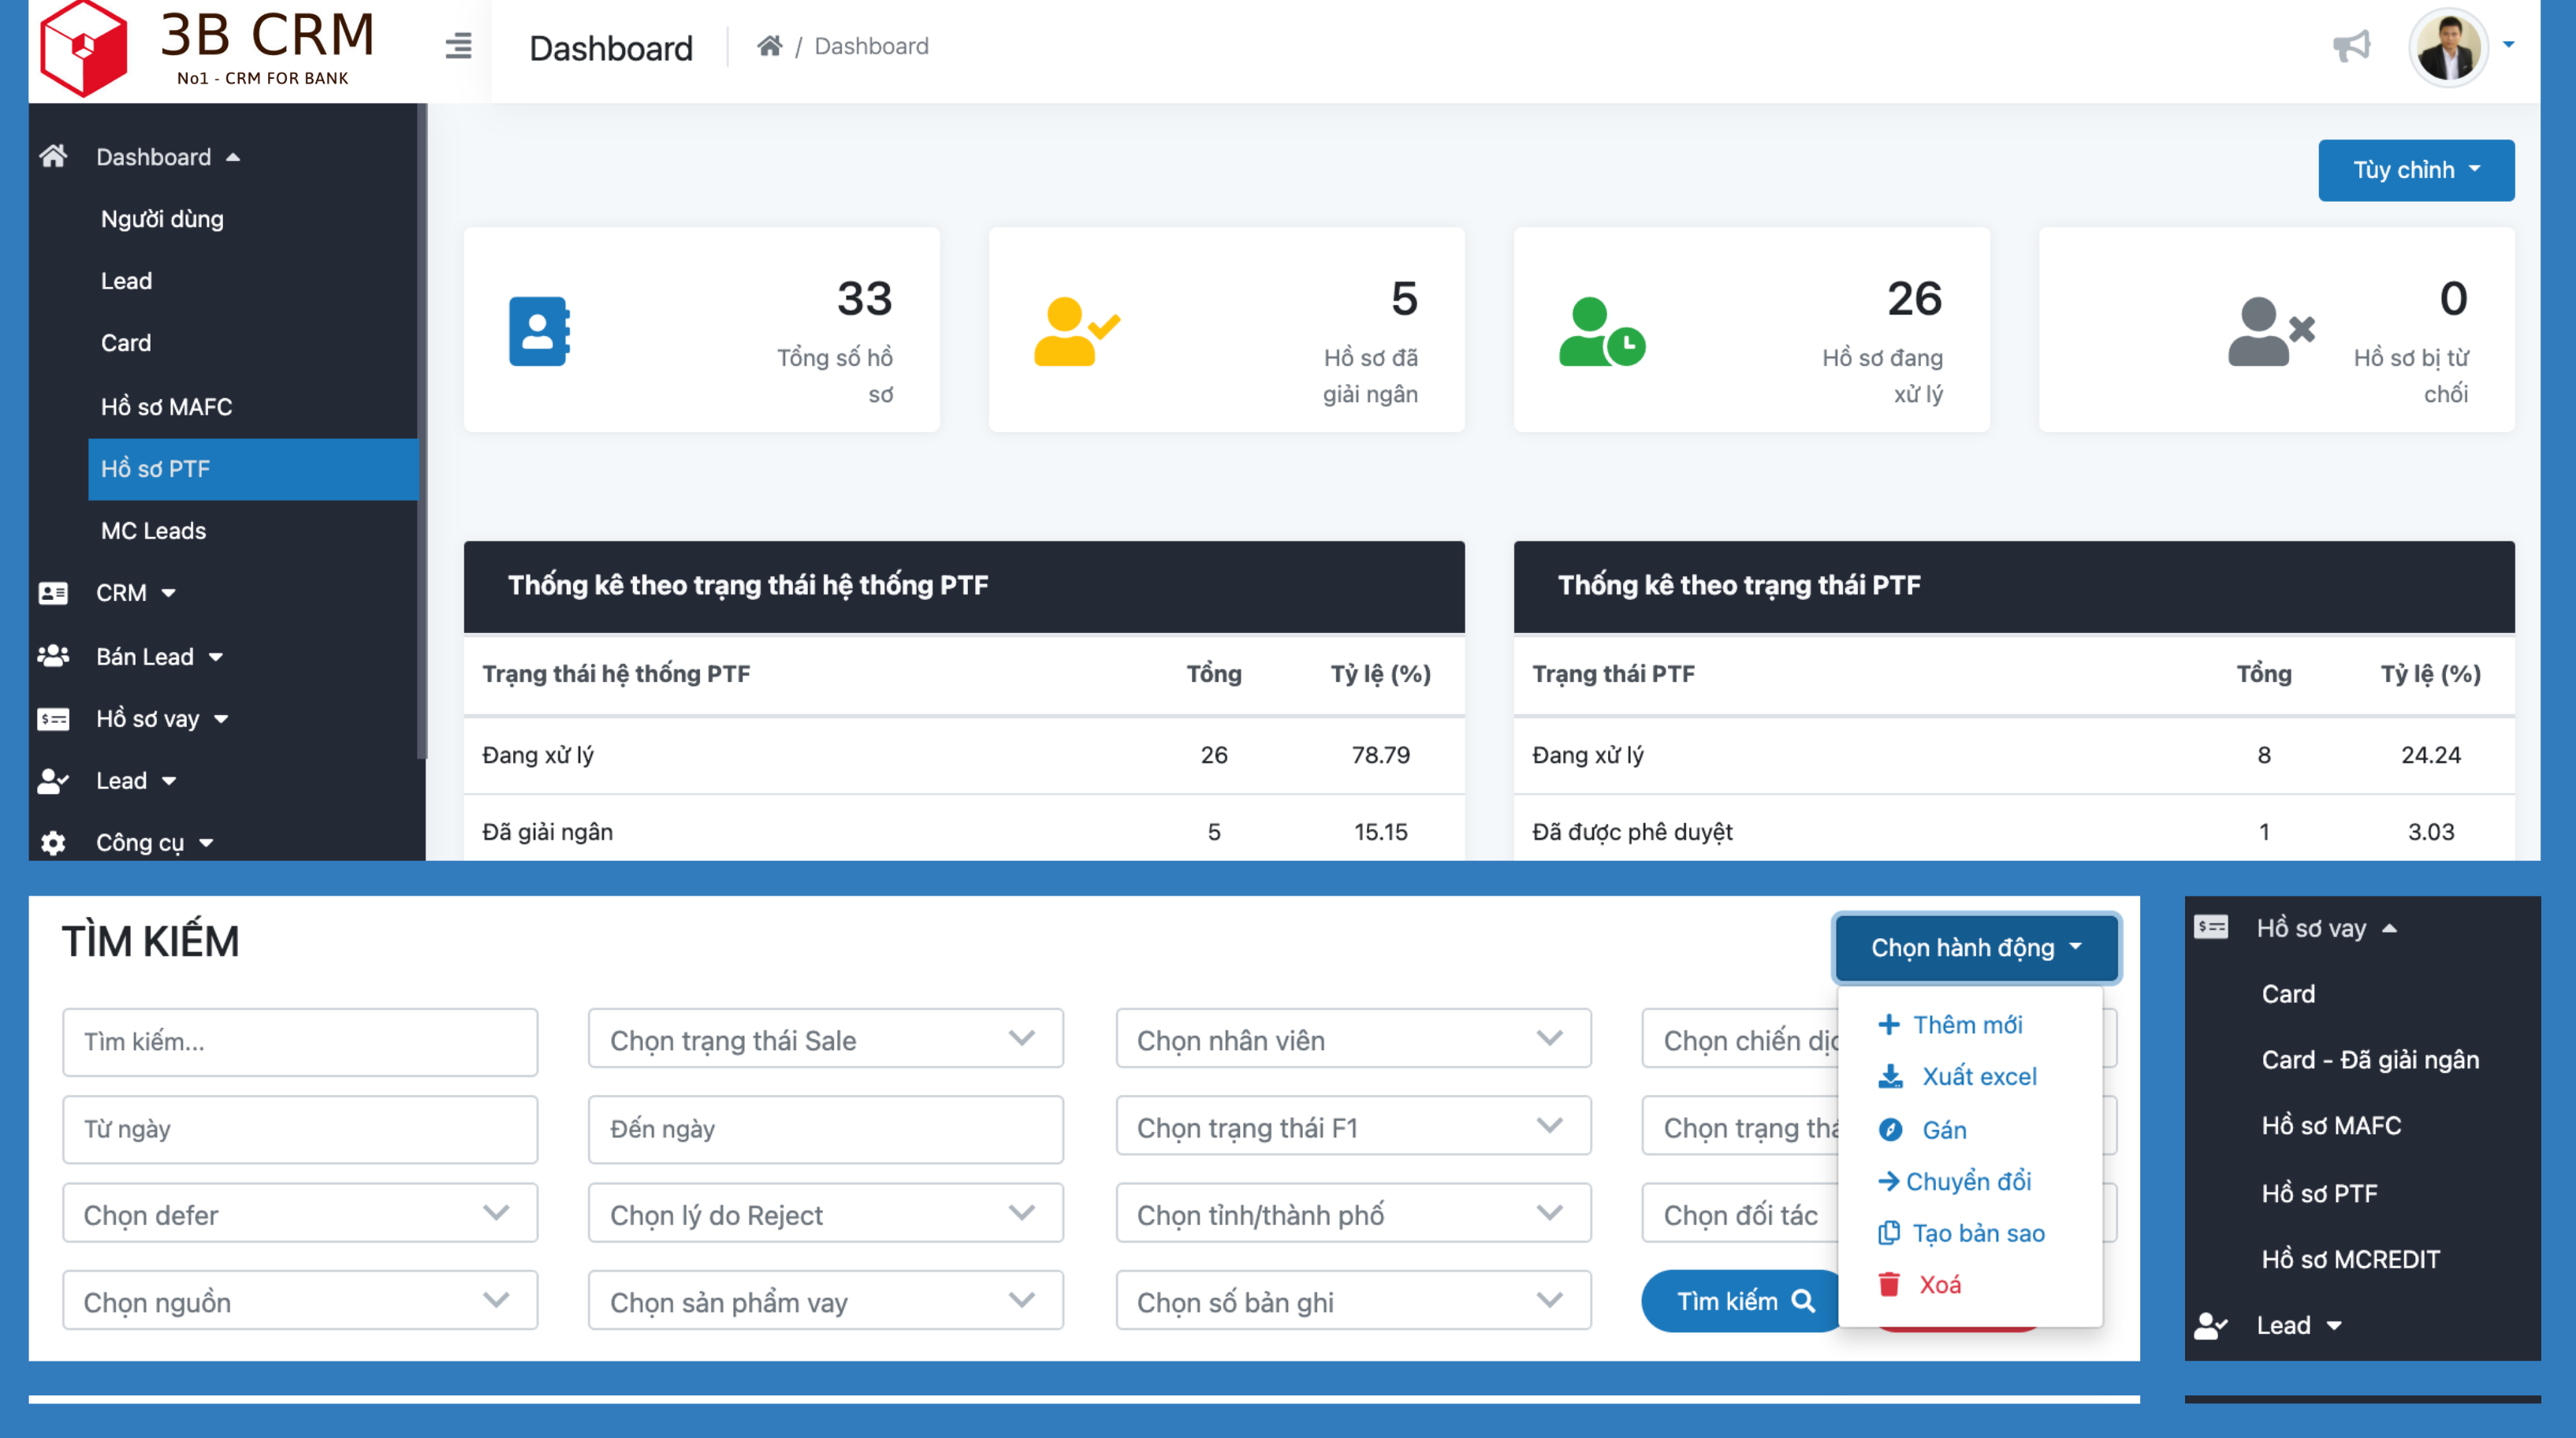Click the 3B CRM cube logo
2576x1438 pixels.
point(84,48)
